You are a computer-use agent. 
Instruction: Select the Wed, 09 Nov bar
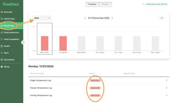click(x=82, y=43)
